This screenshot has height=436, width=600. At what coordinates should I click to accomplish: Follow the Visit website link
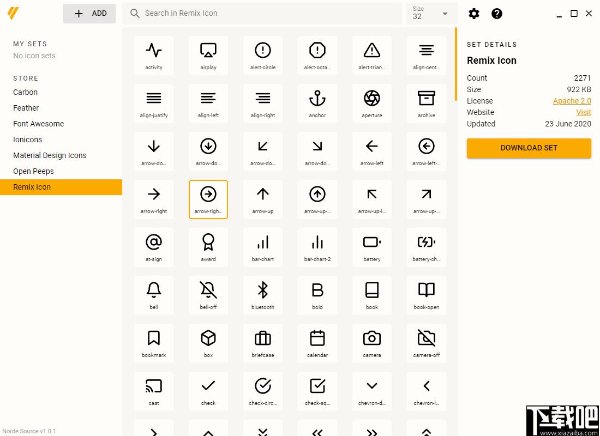(x=583, y=112)
